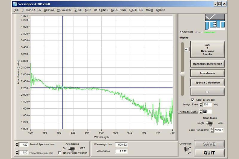
Task: Open the INTERPOLATION menu
Action: pos(31,10)
